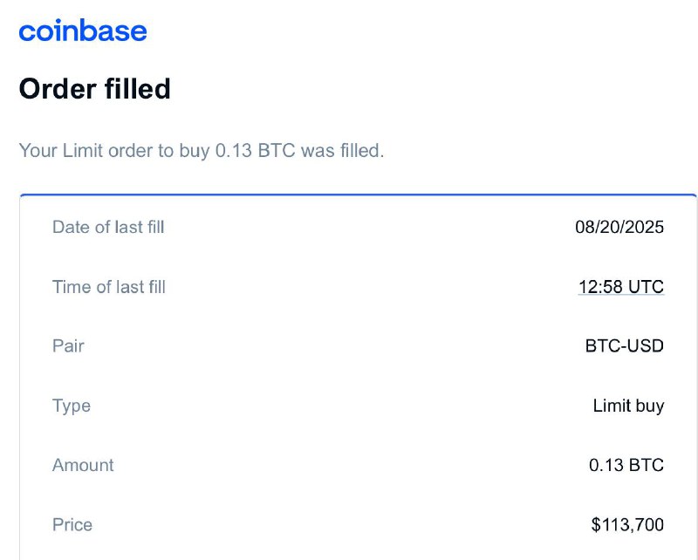Click the Amount label

click(x=83, y=465)
